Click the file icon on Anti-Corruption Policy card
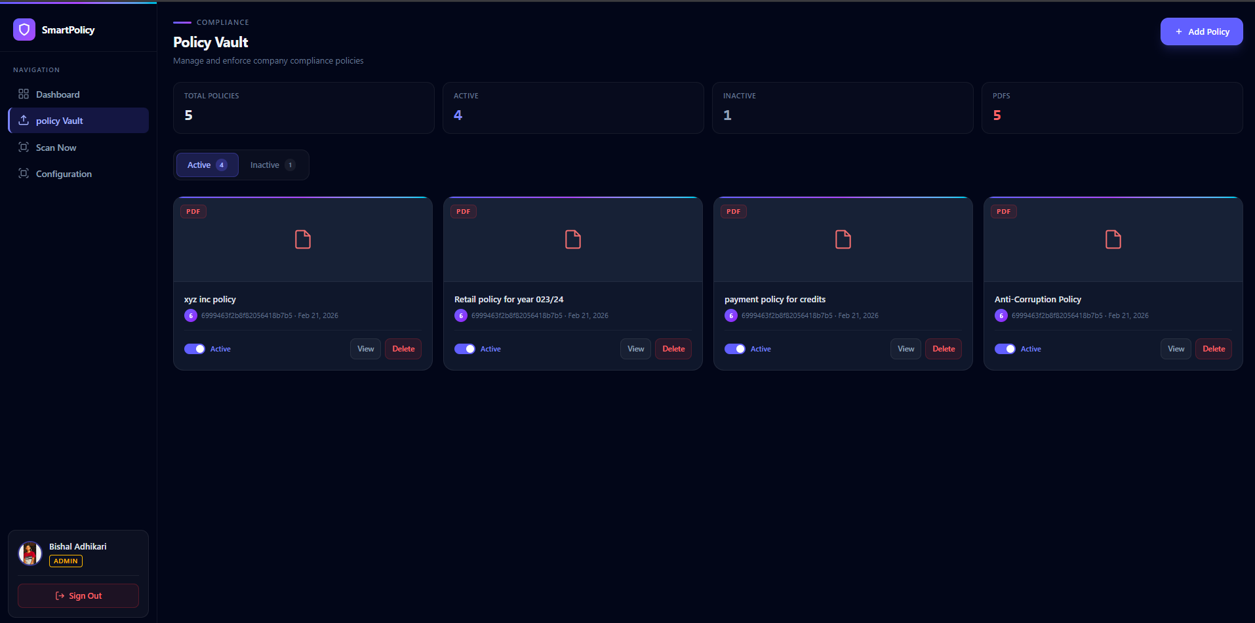The image size is (1255, 623). click(x=1113, y=239)
